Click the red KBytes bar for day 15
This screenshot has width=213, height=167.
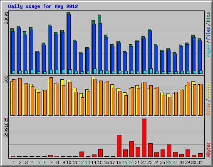tap(100, 153)
